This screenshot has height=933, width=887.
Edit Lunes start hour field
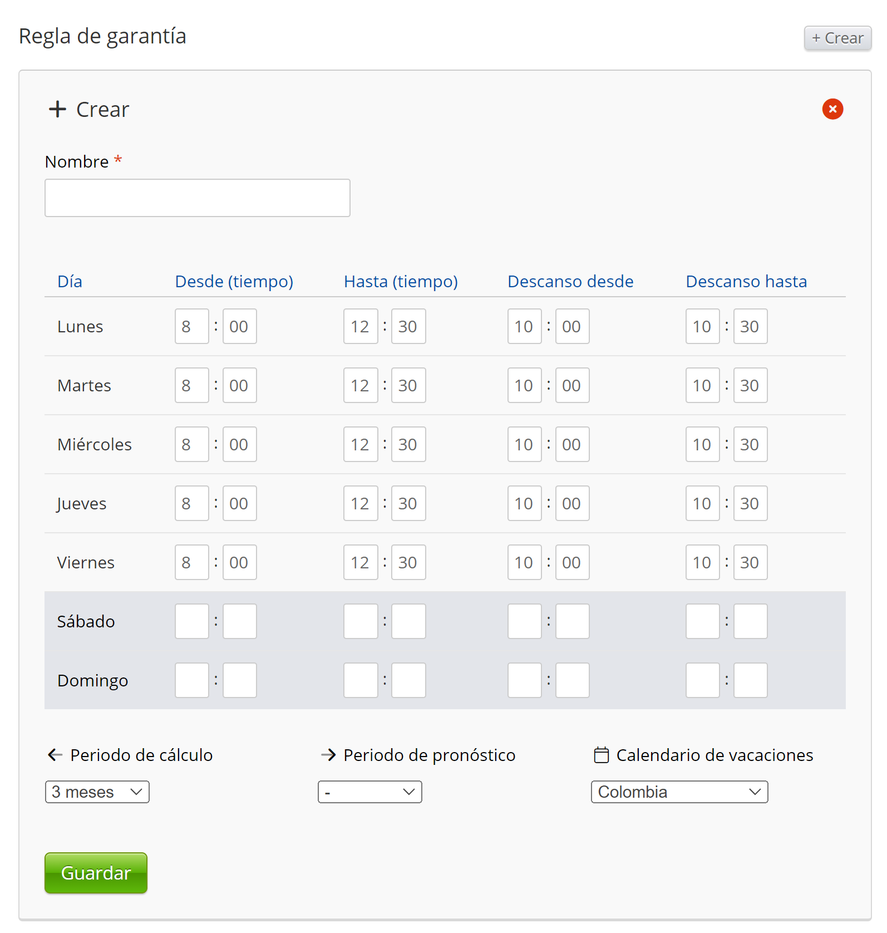191,326
